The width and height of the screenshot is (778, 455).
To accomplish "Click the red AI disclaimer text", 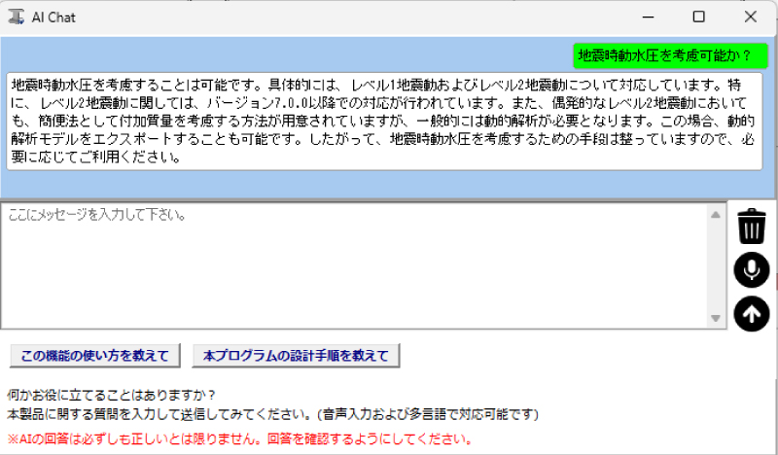I will pos(239,439).
